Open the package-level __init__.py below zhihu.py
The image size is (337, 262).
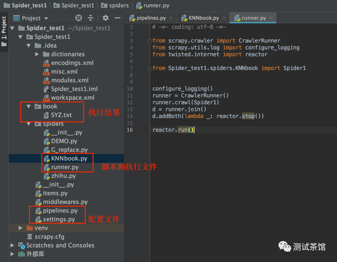[58, 185]
